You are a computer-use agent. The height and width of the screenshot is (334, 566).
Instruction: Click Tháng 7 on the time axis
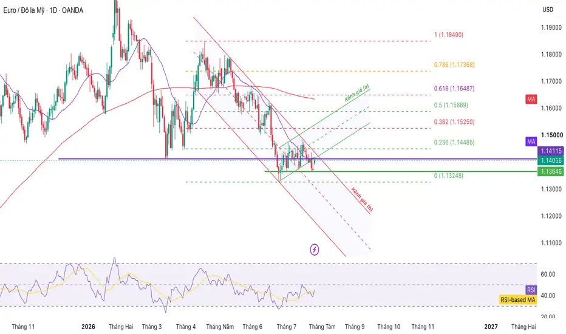pyautogui.click(x=286, y=327)
